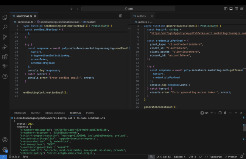246x159 pixels.
Task: Open terminal panel more actions ellipsis
Action: [230, 113]
